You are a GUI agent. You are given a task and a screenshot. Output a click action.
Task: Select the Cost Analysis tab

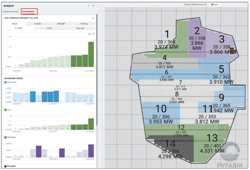28,12
